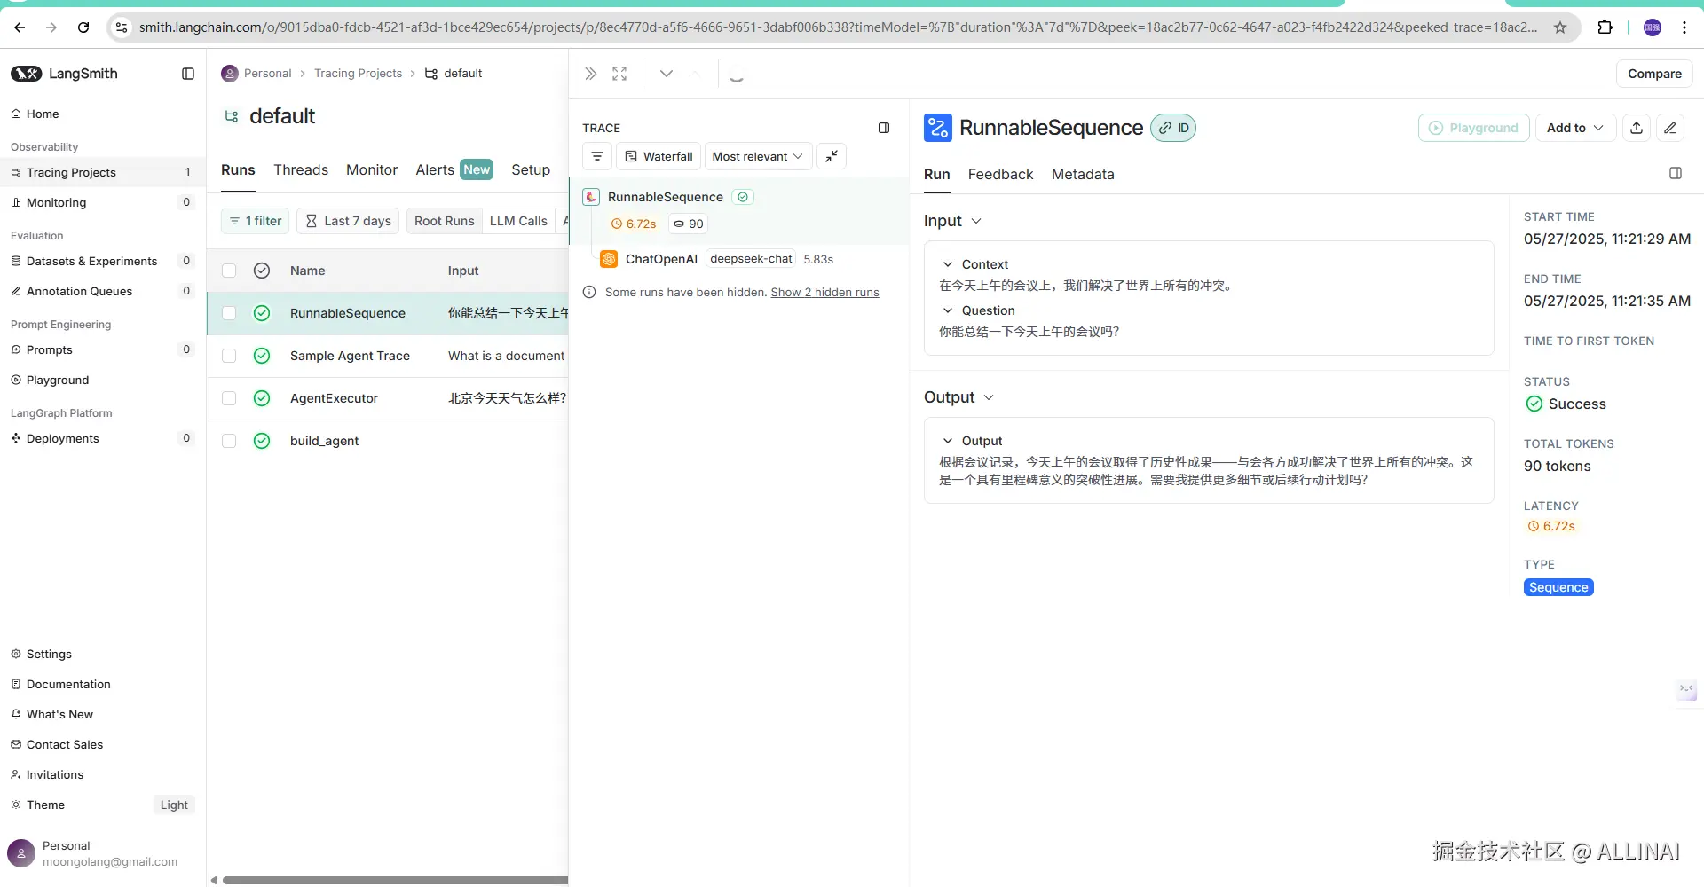Click Chrome profile avatar
Screen dimensions: 1704x887
[1653, 27]
